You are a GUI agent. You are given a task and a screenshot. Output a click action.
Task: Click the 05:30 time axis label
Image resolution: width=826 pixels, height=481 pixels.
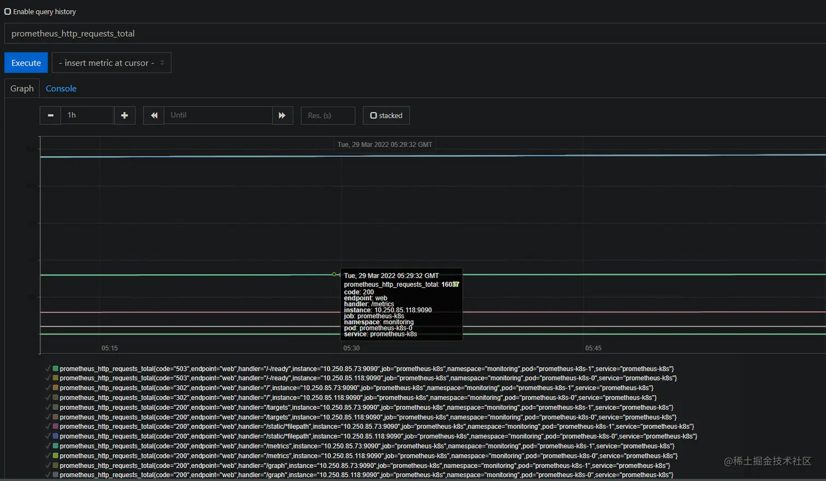tap(351, 348)
